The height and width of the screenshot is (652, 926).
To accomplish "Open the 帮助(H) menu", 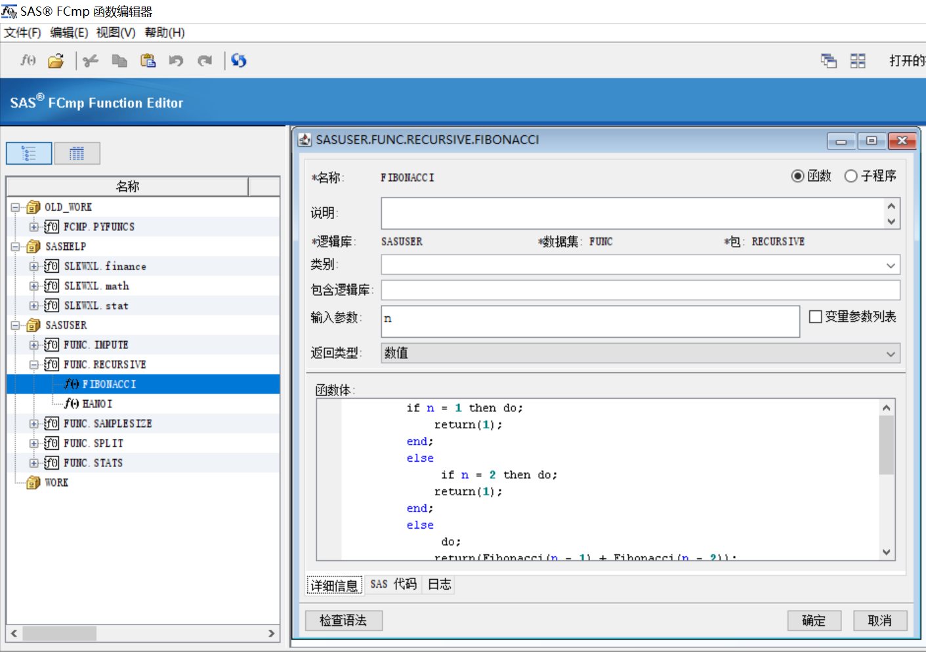I will tap(165, 33).
